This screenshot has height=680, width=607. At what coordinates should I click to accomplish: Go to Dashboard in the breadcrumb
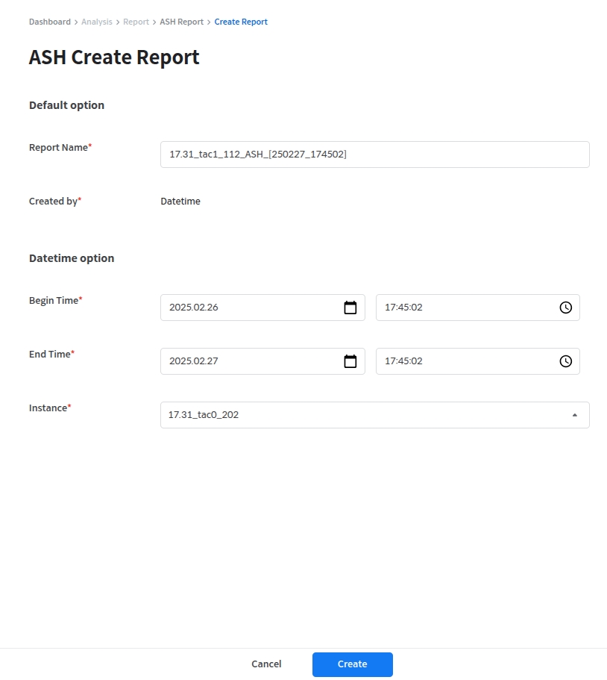click(49, 22)
